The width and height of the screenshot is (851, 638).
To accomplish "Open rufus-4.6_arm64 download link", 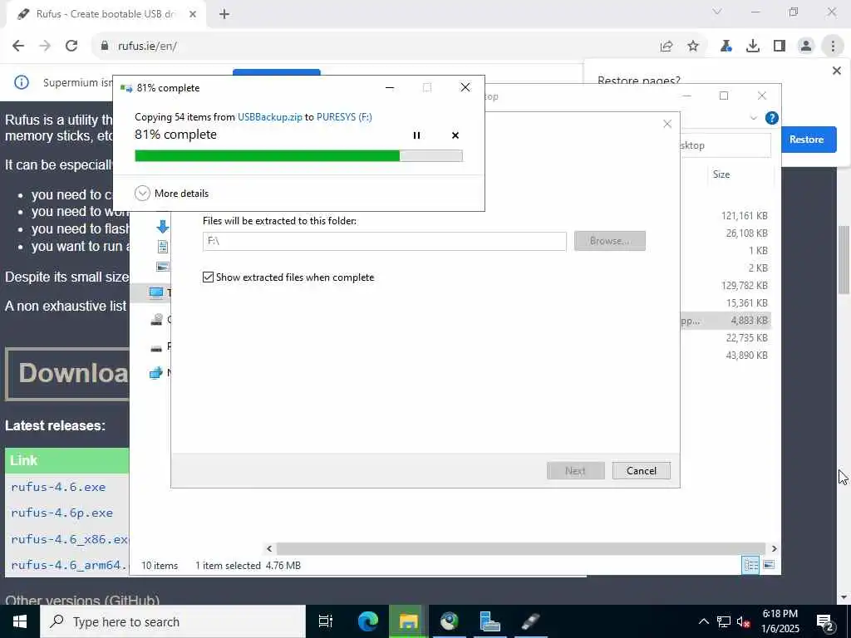I will coord(70,565).
